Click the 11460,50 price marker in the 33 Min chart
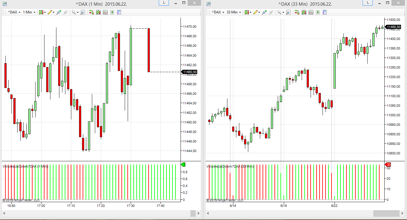 click(393, 27)
